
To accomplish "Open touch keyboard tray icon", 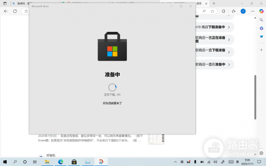I will point(231,162).
